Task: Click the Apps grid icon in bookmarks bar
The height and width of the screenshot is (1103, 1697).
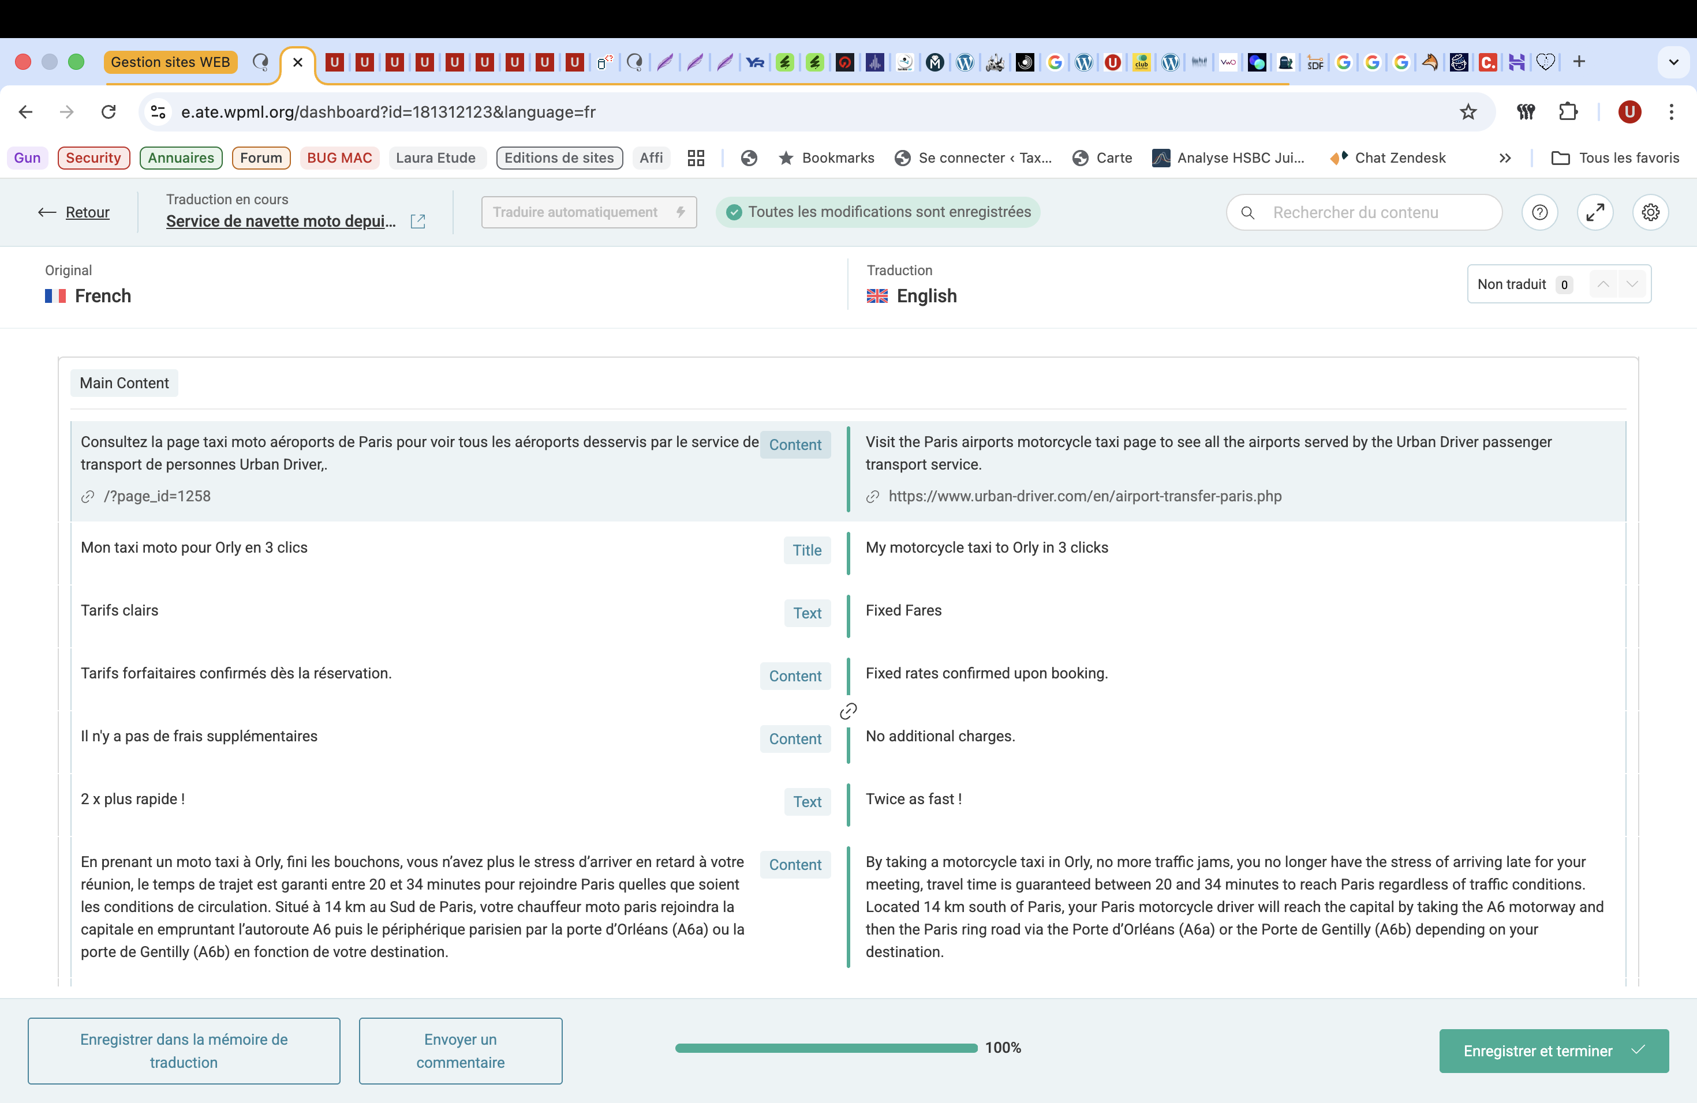Action: click(x=696, y=158)
